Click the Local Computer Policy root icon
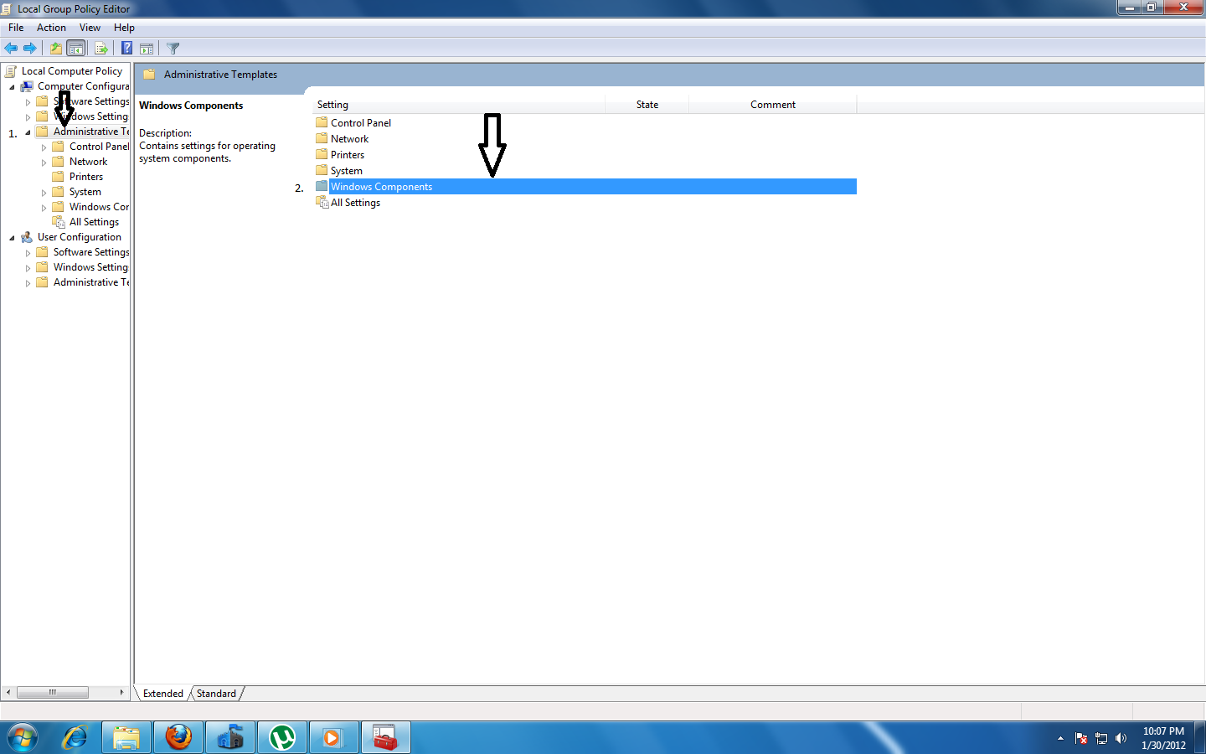This screenshot has height=754, width=1206. [x=11, y=71]
